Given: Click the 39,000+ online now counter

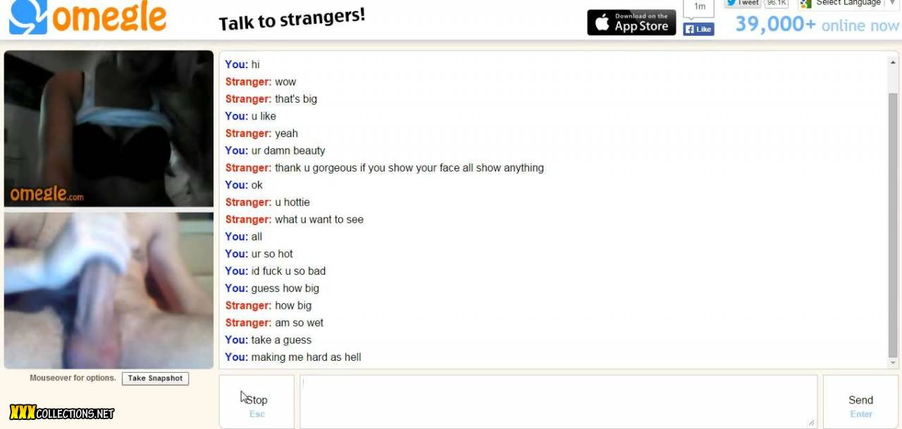Looking at the screenshot, I should click(817, 25).
